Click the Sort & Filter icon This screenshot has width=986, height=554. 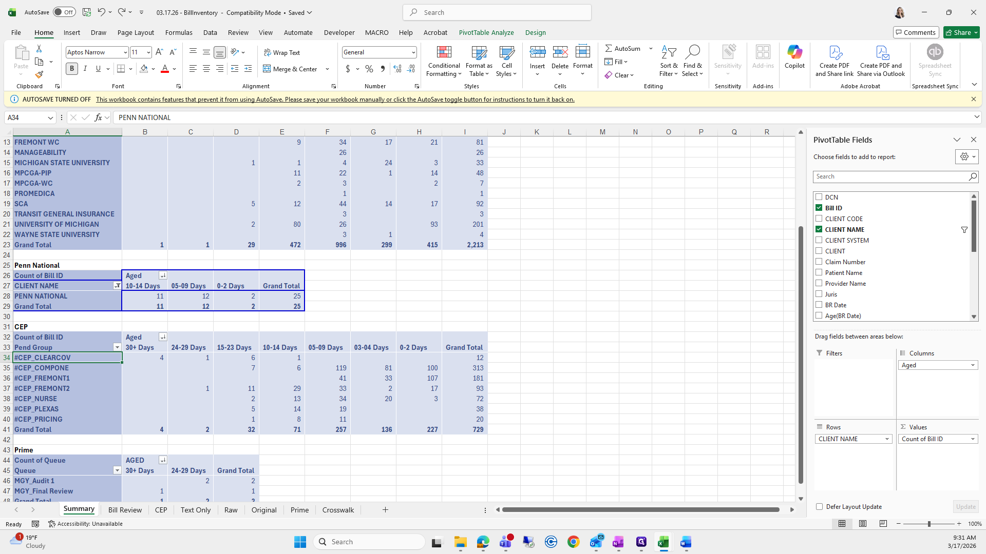tap(668, 52)
